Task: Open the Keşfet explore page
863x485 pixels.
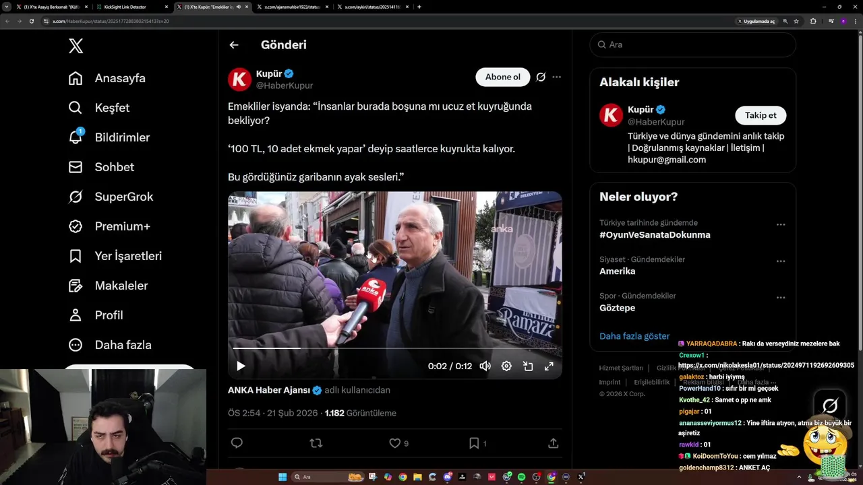Action: [99, 108]
